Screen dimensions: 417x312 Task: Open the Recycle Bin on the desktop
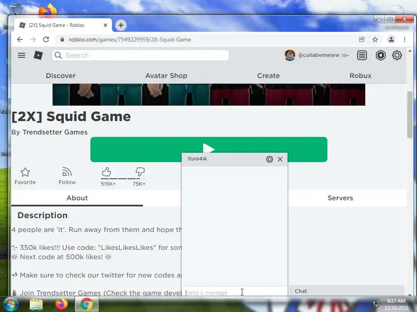coord(15,9)
